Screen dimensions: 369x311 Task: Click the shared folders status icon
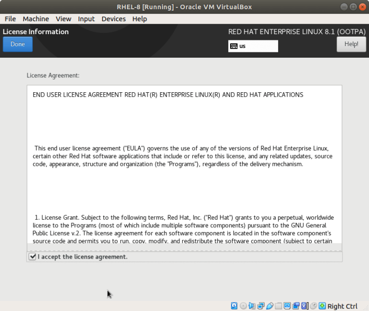click(278, 306)
